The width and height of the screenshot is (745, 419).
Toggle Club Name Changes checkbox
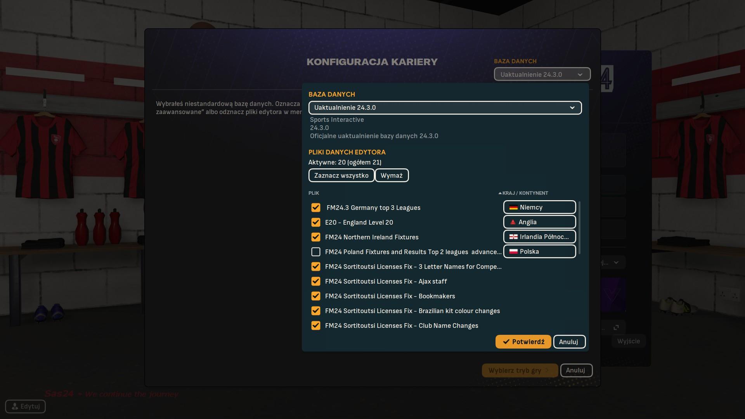[x=315, y=326]
